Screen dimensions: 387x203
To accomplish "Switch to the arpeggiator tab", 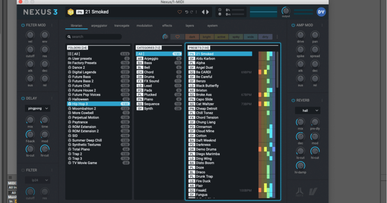I will (99, 25).
